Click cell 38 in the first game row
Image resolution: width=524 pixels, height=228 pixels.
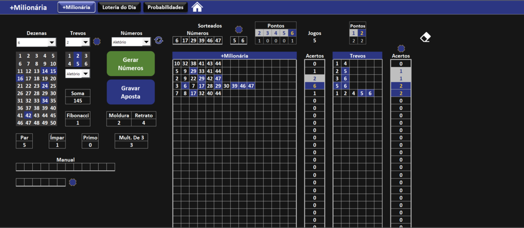pos(193,63)
